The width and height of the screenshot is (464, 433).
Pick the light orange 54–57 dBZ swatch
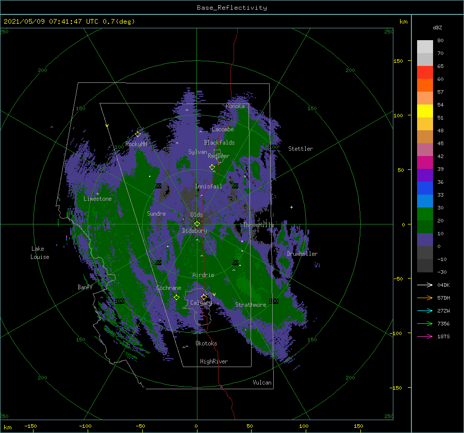click(425, 98)
